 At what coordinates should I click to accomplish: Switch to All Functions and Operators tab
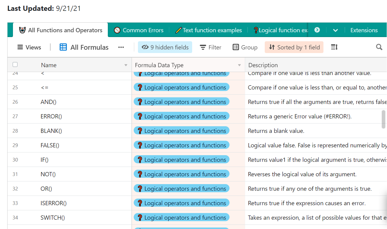(61, 30)
